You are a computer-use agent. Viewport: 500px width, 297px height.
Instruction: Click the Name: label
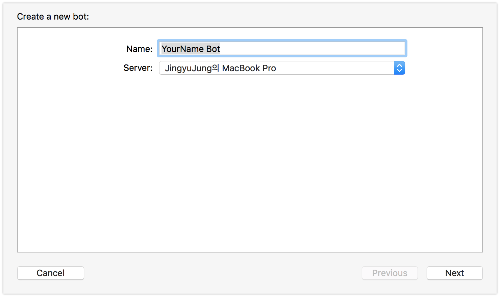pos(139,49)
